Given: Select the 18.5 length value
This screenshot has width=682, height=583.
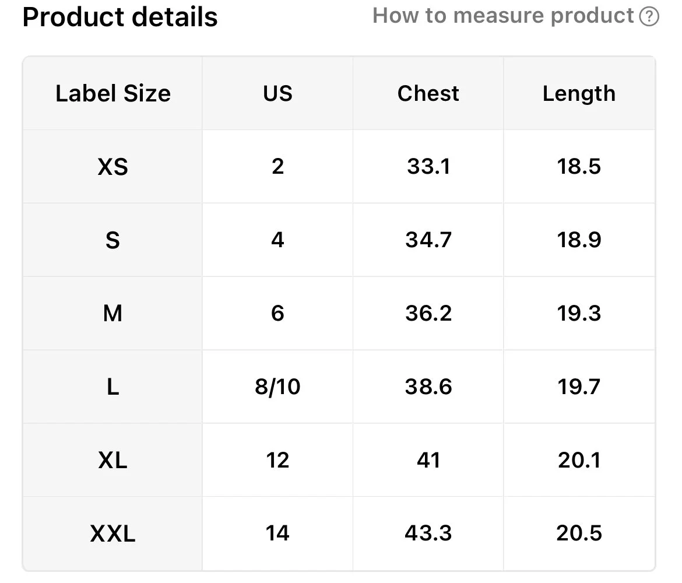Looking at the screenshot, I should [579, 167].
